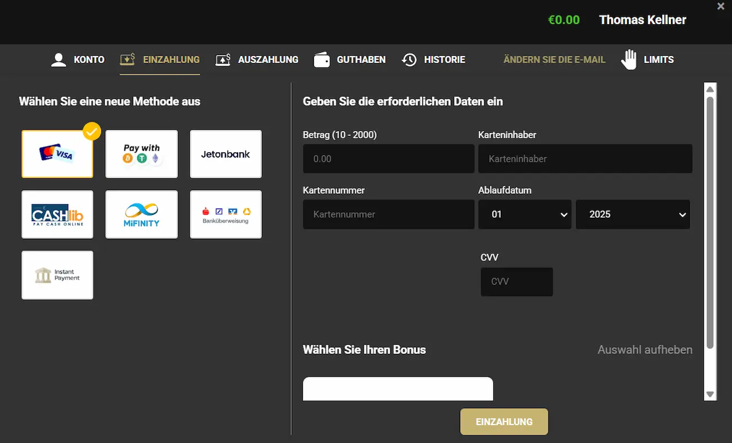Click the Auswahl aufheben link
This screenshot has height=443, width=732.
point(645,350)
